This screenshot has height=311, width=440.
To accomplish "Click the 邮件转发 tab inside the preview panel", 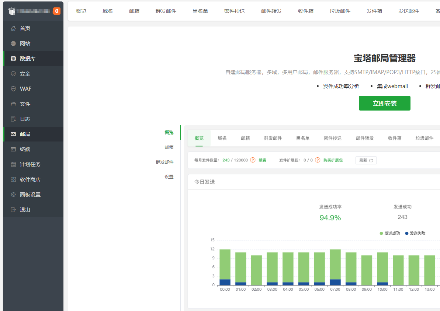I will tap(365, 138).
